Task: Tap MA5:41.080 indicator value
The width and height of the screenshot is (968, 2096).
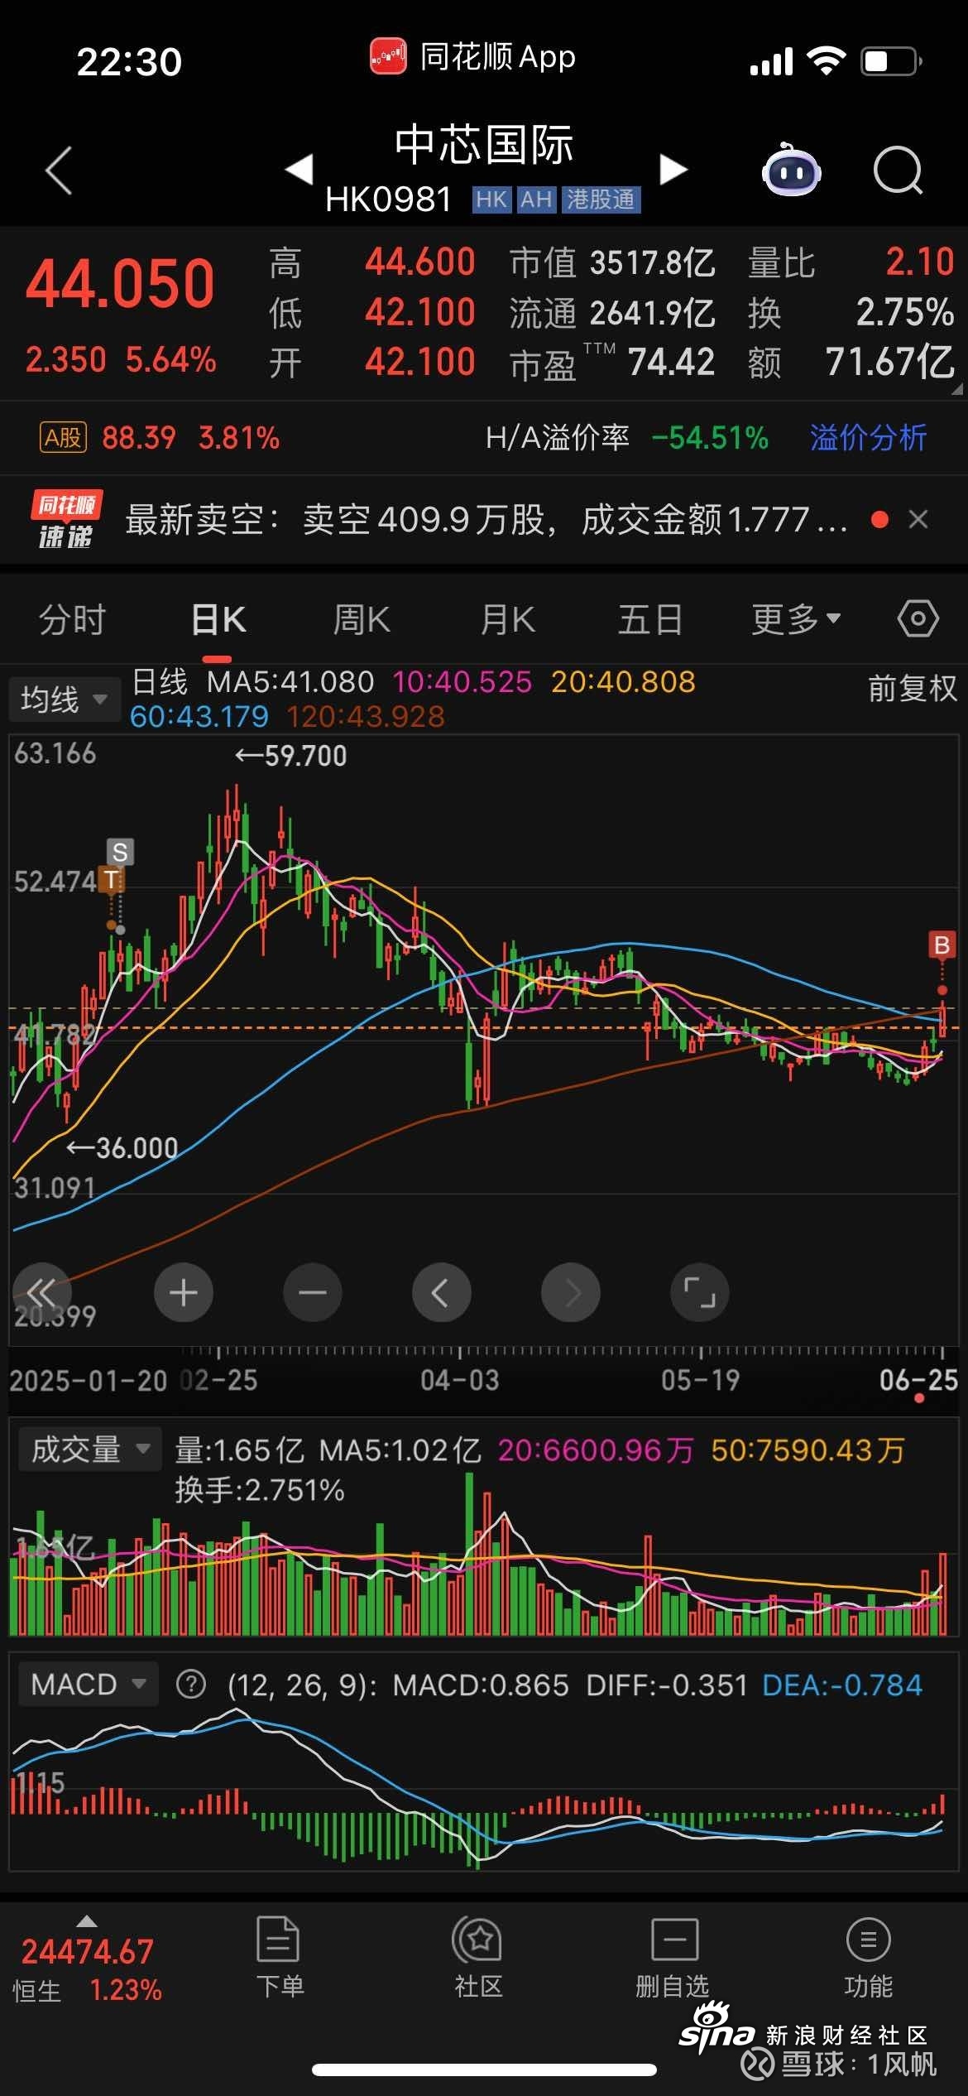Action: [290, 682]
